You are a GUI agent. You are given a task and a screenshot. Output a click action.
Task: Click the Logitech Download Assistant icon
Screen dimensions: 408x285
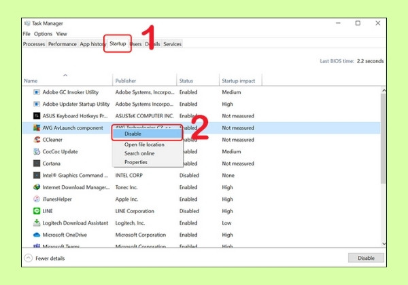[37, 223]
